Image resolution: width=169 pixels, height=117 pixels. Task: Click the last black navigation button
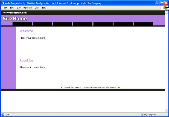click(x=143, y=24)
